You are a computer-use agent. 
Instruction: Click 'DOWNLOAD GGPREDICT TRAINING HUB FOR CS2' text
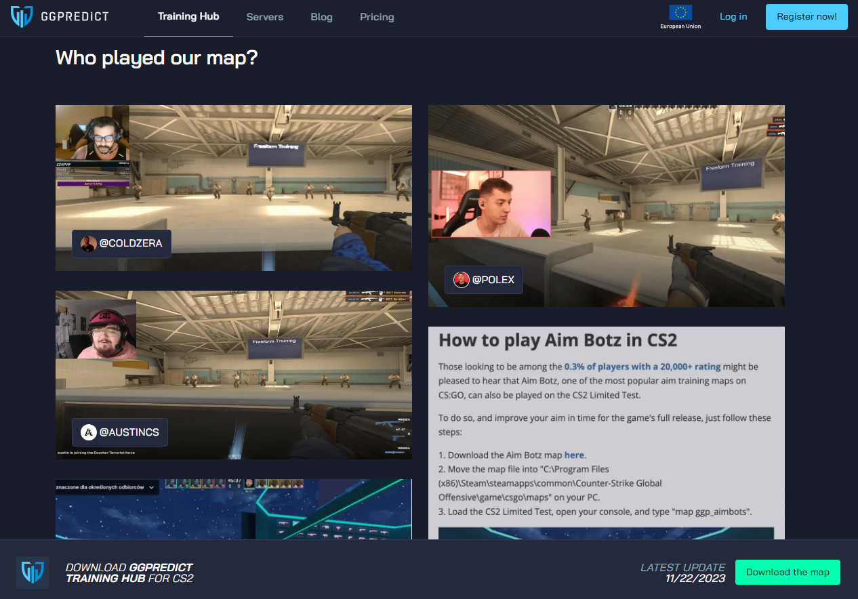129,573
